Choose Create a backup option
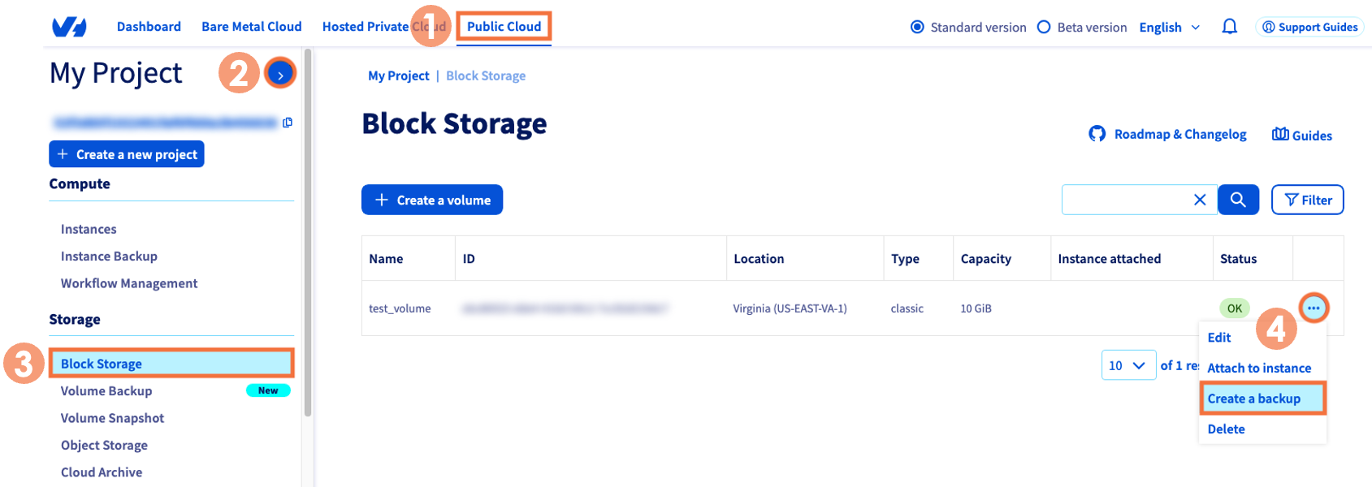This screenshot has width=1372, height=487. pyautogui.click(x=1262, y=399)
